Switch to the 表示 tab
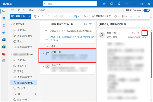Viewport: 153px width, 102px height. 31,10
